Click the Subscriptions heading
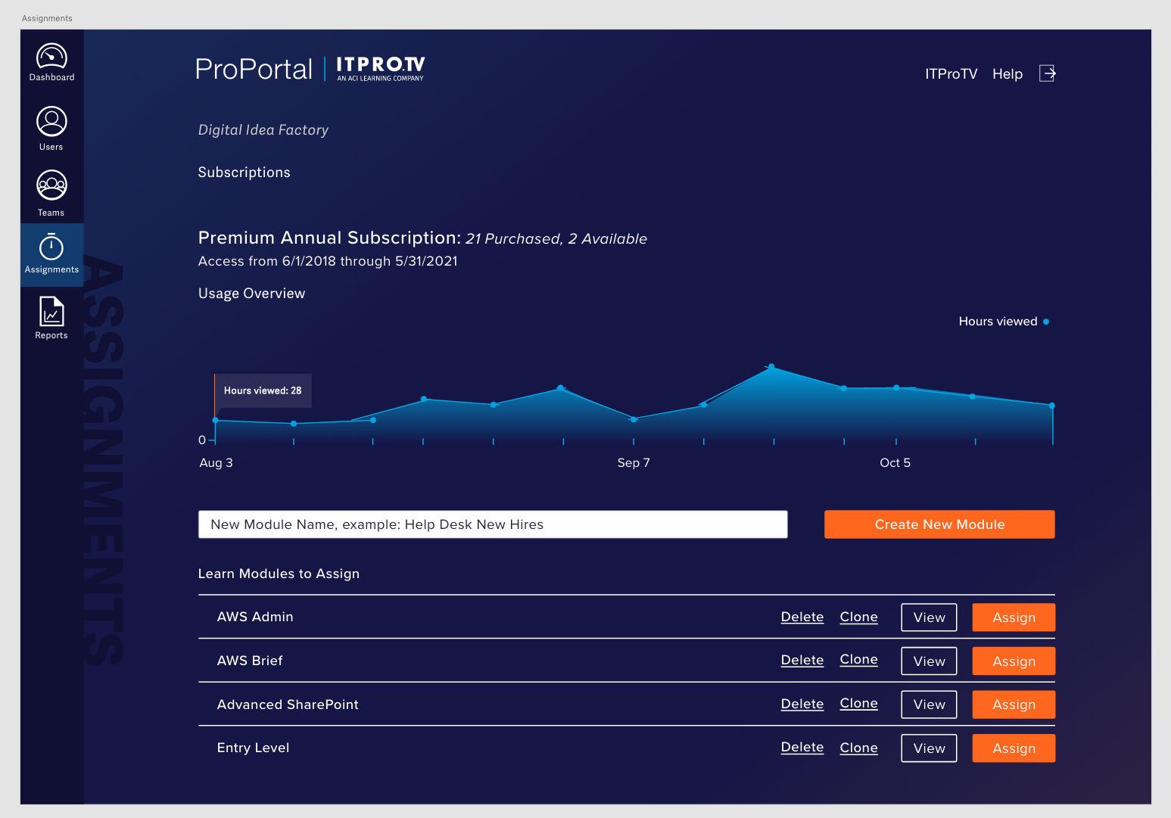Image resolution: width=1171 pixels, height=818 pixels. (244, 173)
